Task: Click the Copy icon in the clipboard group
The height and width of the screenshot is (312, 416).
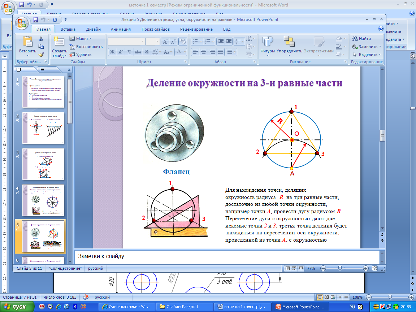Action: tap(41, 47)
